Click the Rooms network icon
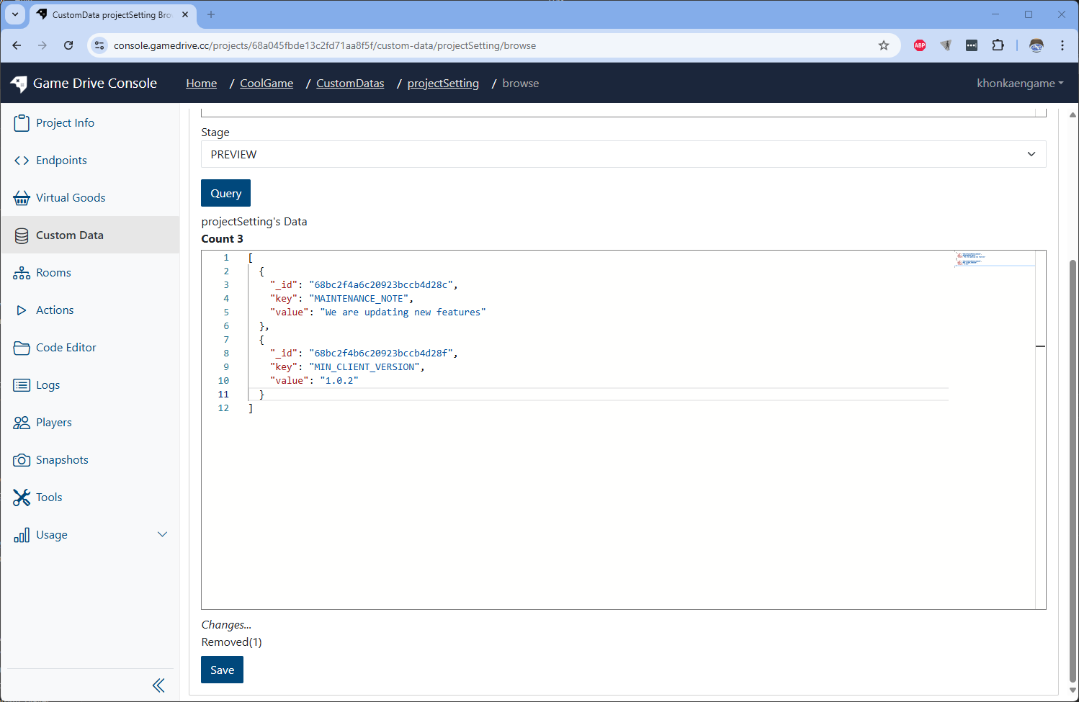The image size is (1079, 702). point(22,273)
